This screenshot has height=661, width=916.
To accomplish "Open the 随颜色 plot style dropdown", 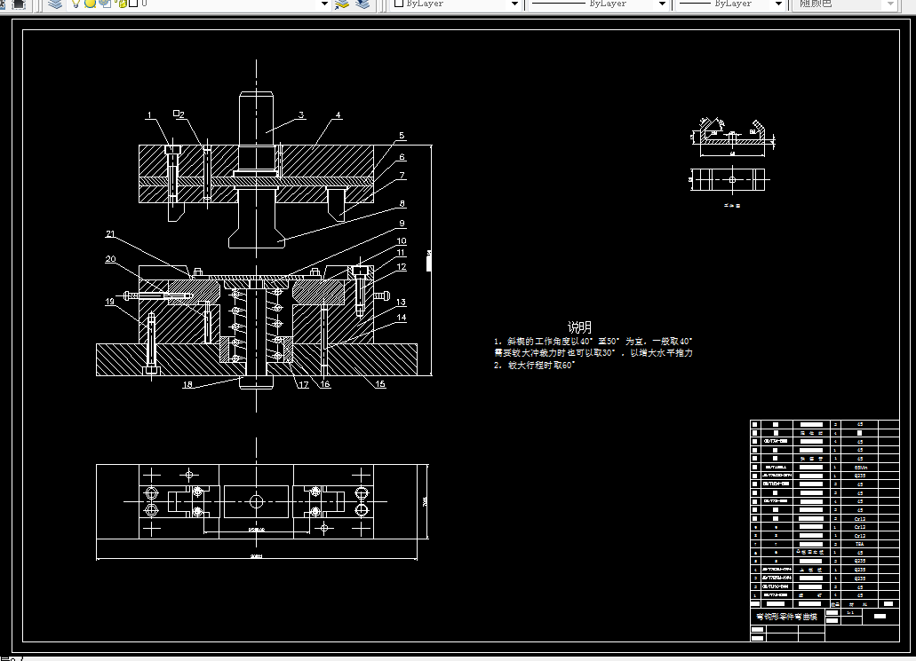I will click(890, 4).
